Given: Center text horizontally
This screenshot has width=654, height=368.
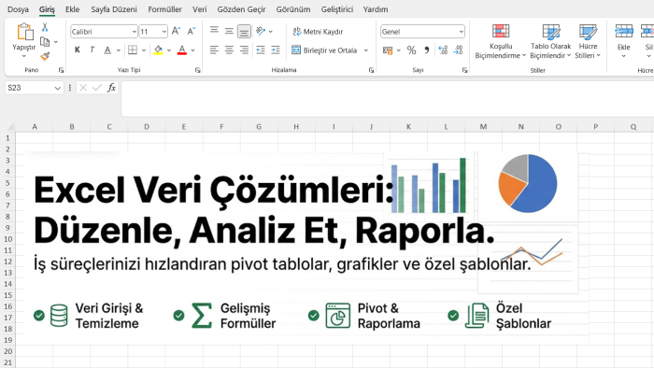Looking at the screenshot, I should (229, 50).
